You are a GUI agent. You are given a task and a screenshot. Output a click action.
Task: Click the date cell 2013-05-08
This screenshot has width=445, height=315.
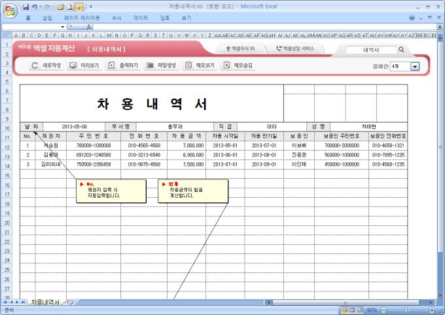[x=74, y=126]
